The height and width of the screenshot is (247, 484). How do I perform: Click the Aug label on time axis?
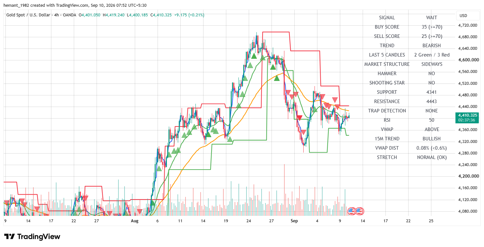pyautogui.click(x=134, y=221)
